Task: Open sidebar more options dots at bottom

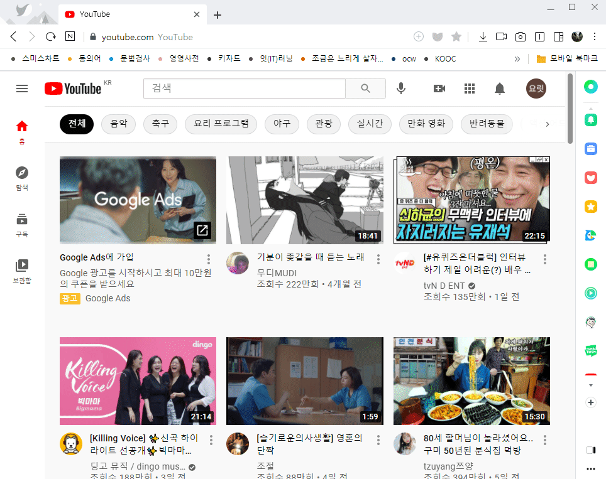Action: pos(590,469)
